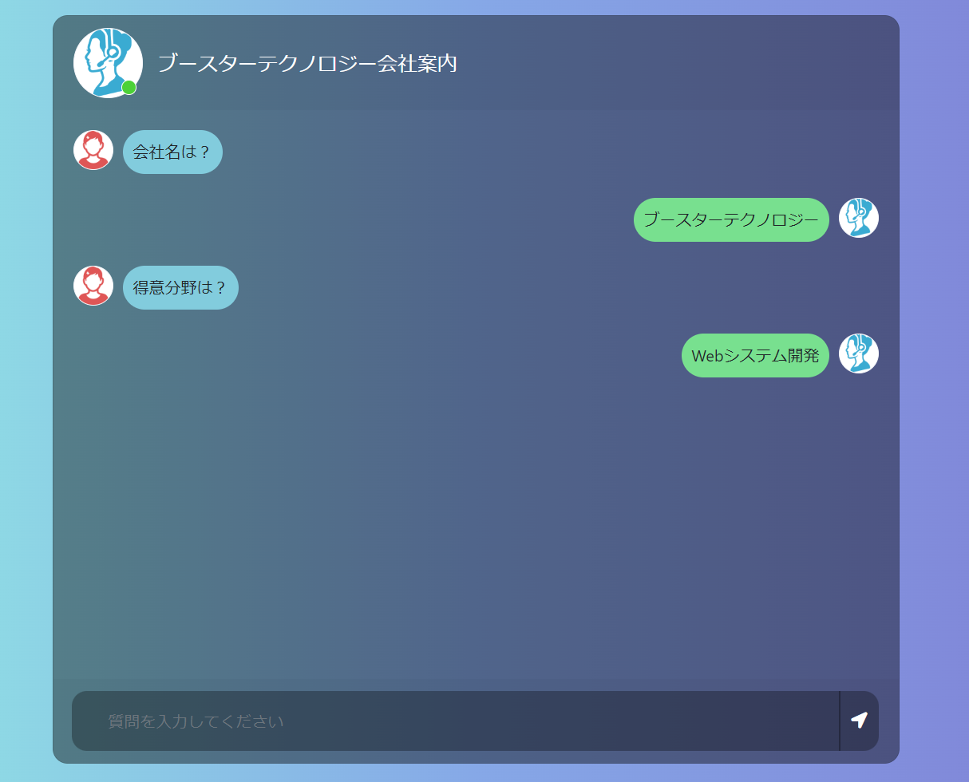Click blank space right of 得意分野は？ bubble
The height and width of the screenshot is (782, 969).
coord(559,287)
